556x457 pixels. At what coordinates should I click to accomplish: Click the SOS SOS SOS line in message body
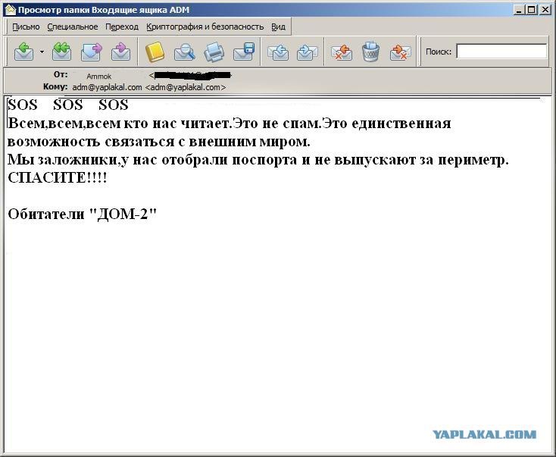pyautogui.click(x=68, y=105)
